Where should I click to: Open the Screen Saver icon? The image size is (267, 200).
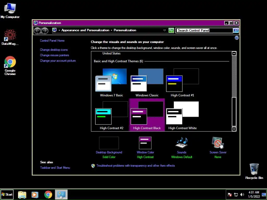tap(218, 143)
